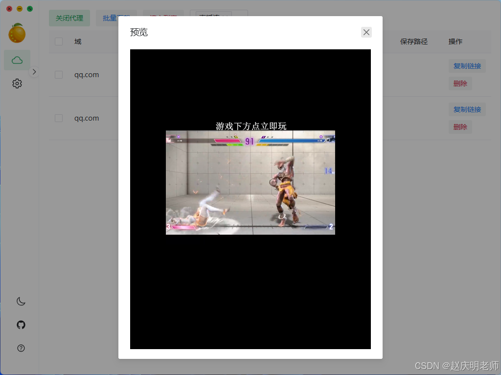Click 删除 in the first row
The height and width of the screenshot is (375, 501).
[460, 83]
